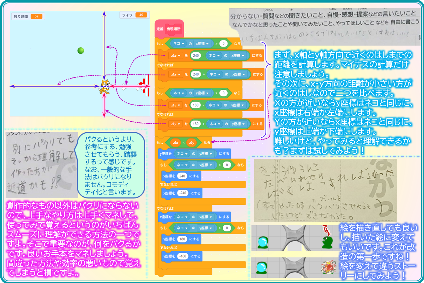Screen dimensions: 424x283
Task: Click the cyan bubble in the upper game image
Action: point(263,242)
